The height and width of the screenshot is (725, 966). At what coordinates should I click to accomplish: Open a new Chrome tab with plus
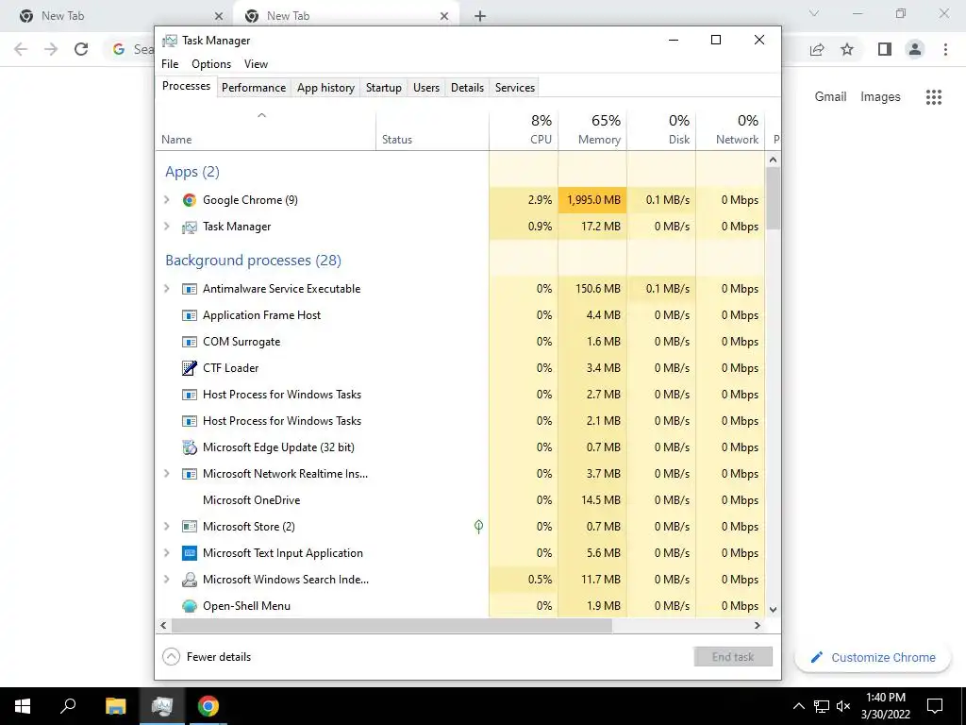point(480,16)
